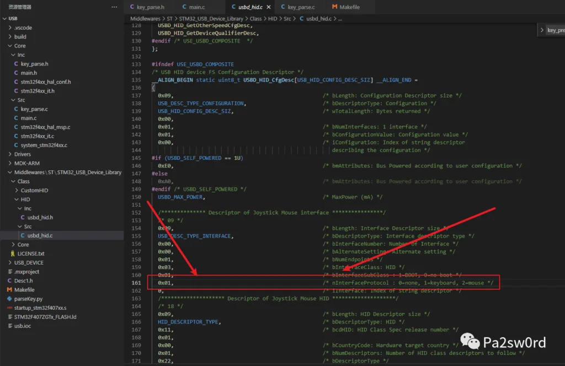Collapse the HID folder

[x=16, y=199]
